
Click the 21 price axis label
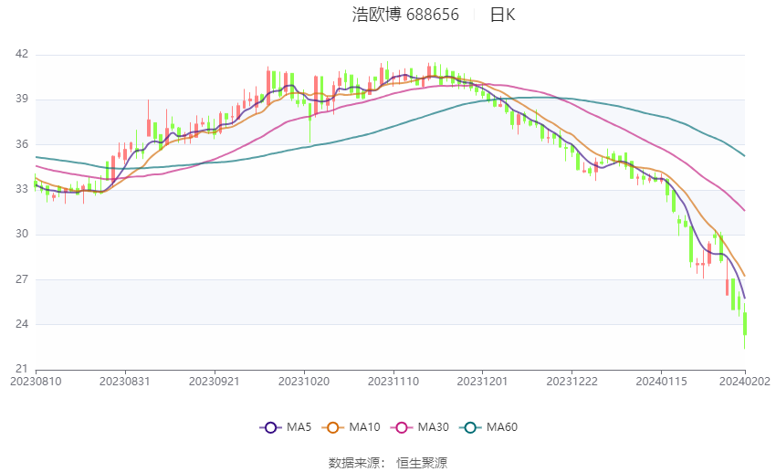(22, 369)
